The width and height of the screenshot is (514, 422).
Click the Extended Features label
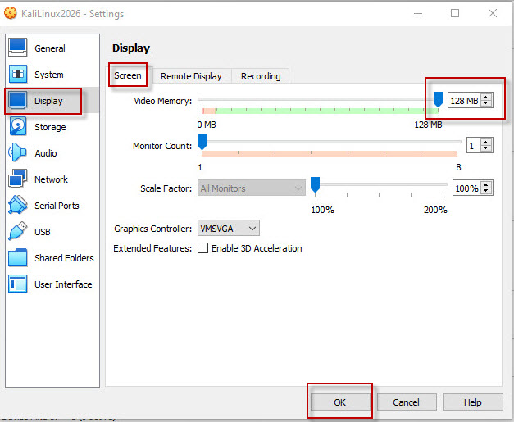click(x=152, y=248)
